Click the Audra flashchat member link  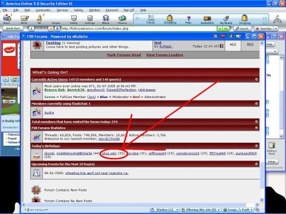(49, 112)
